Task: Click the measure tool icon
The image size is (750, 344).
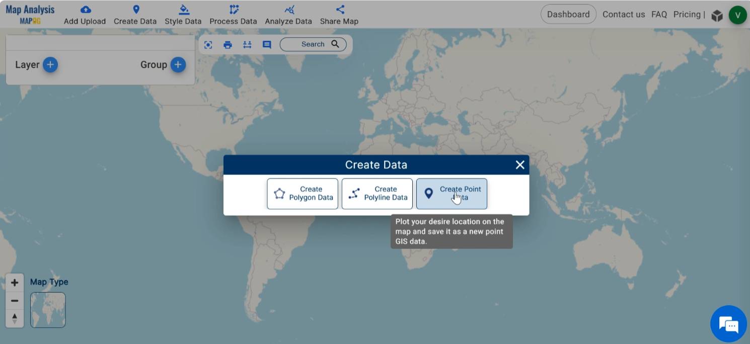Action: point(247,45)
